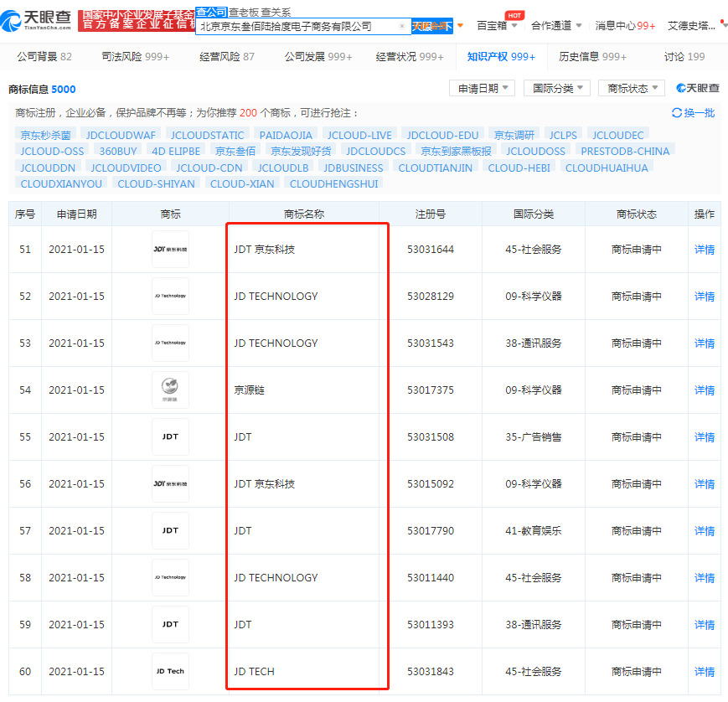The image size is (728, 702).
Task: Click recommended trademark PRESTODB-CHINA
Action: tap(625, 152)
